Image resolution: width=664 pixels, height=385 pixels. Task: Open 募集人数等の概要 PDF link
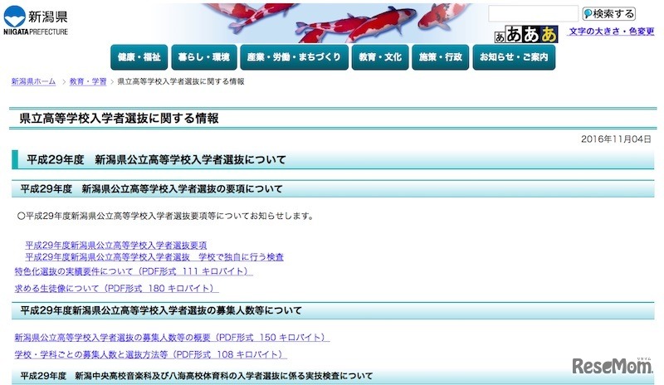pos(172,337)
